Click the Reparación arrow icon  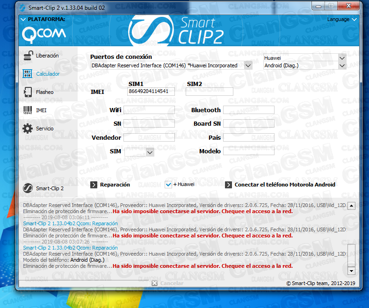[x=94, y=185]
